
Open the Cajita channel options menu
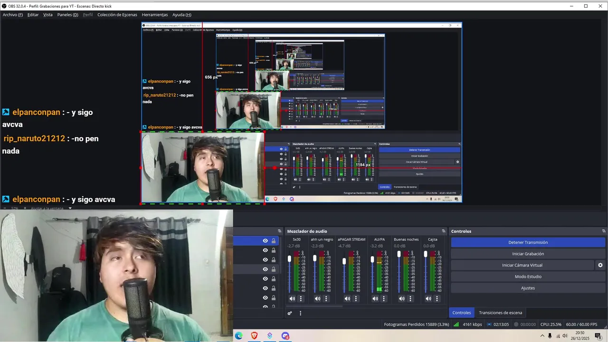[437, 299]
